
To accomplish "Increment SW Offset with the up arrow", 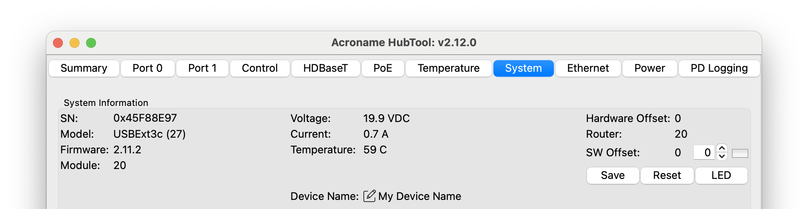I will click(x=722, y=148).
